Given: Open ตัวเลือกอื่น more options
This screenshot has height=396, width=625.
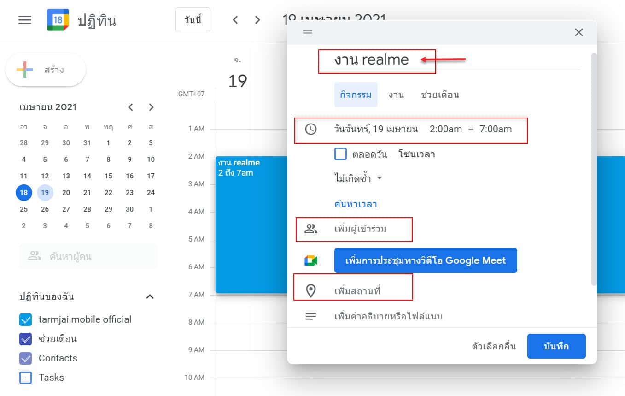Looking at the screenshot, I should (494, 346).
